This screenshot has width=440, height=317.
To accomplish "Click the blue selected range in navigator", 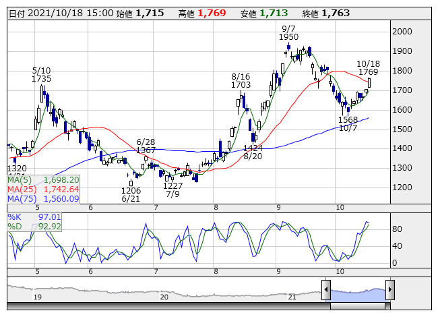I will coord(358,291).
